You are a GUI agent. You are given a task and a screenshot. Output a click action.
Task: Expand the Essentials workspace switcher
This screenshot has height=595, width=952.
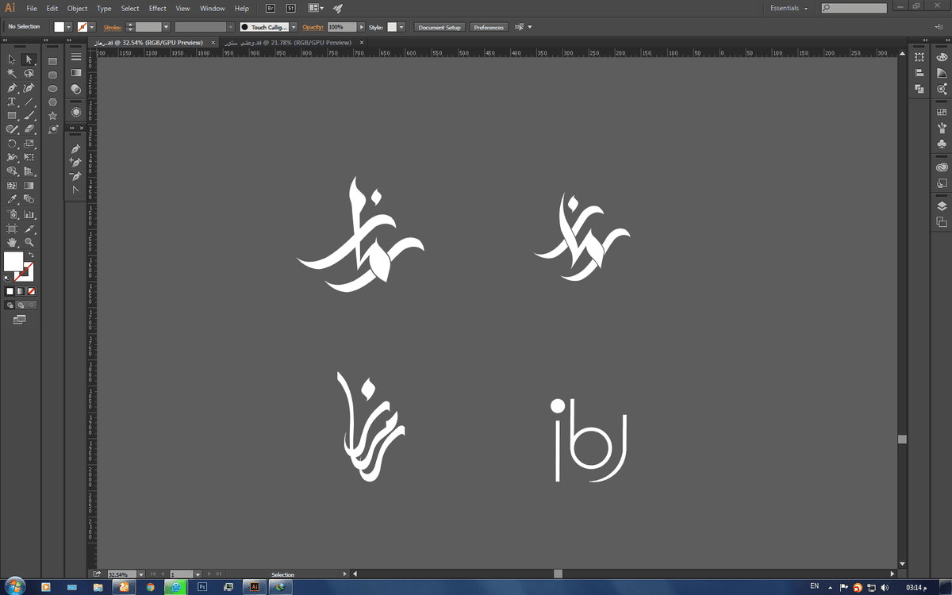(789, 8)
